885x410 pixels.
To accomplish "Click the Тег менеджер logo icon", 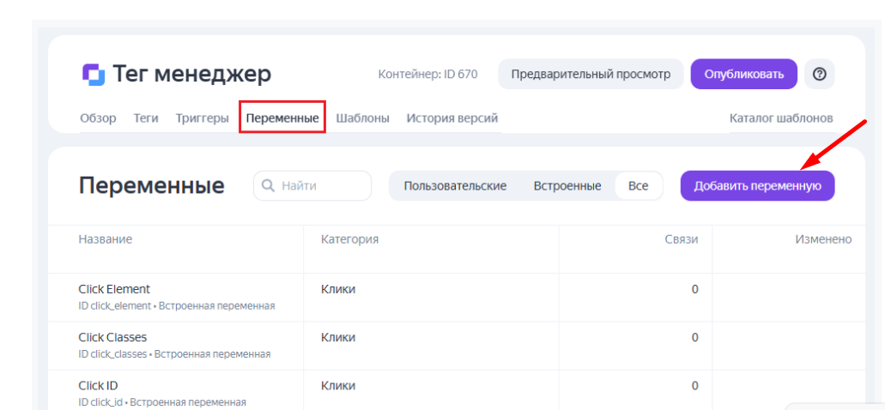I will [x=94, y=75].
